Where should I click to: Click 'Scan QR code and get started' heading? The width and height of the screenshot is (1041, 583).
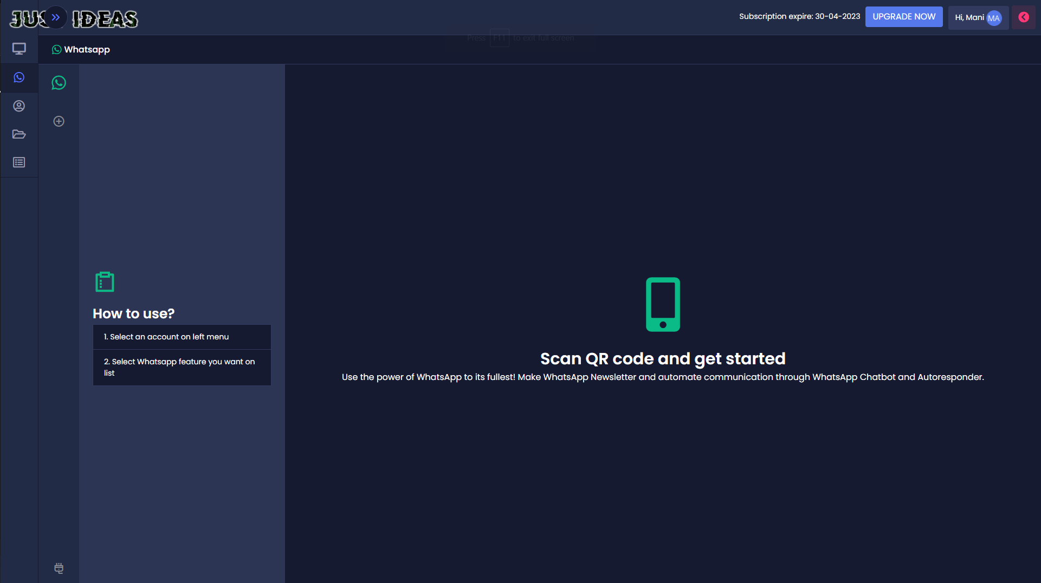pyautogui.click(x=663, y=358)
